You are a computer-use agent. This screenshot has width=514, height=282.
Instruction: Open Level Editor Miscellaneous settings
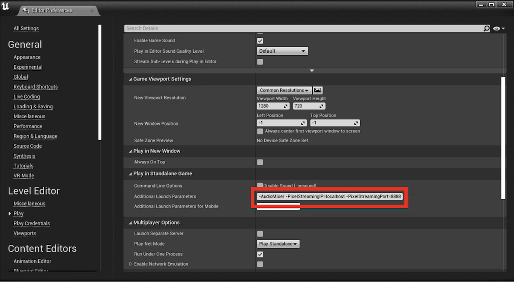pyautogui.click(x=29, y=204)
